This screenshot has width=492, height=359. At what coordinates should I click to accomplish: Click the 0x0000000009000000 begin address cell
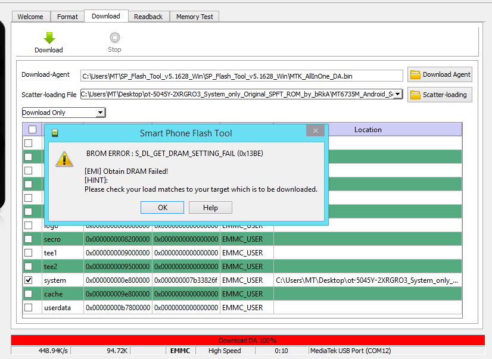click(x=118, y=252)
